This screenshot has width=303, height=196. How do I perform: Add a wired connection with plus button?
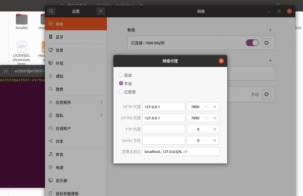coord(270,30)
